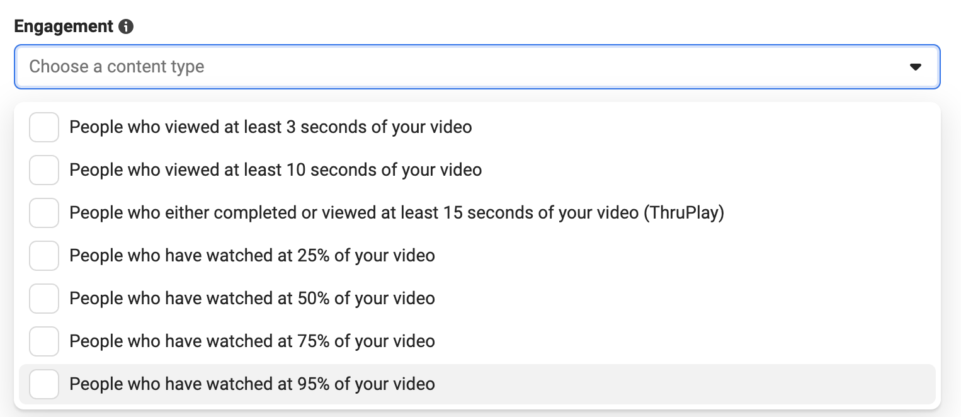The height and width of the screenshot is (417, 961).
Task: Click the (ThruPlay) word in the third option
Action: (684, 213)
